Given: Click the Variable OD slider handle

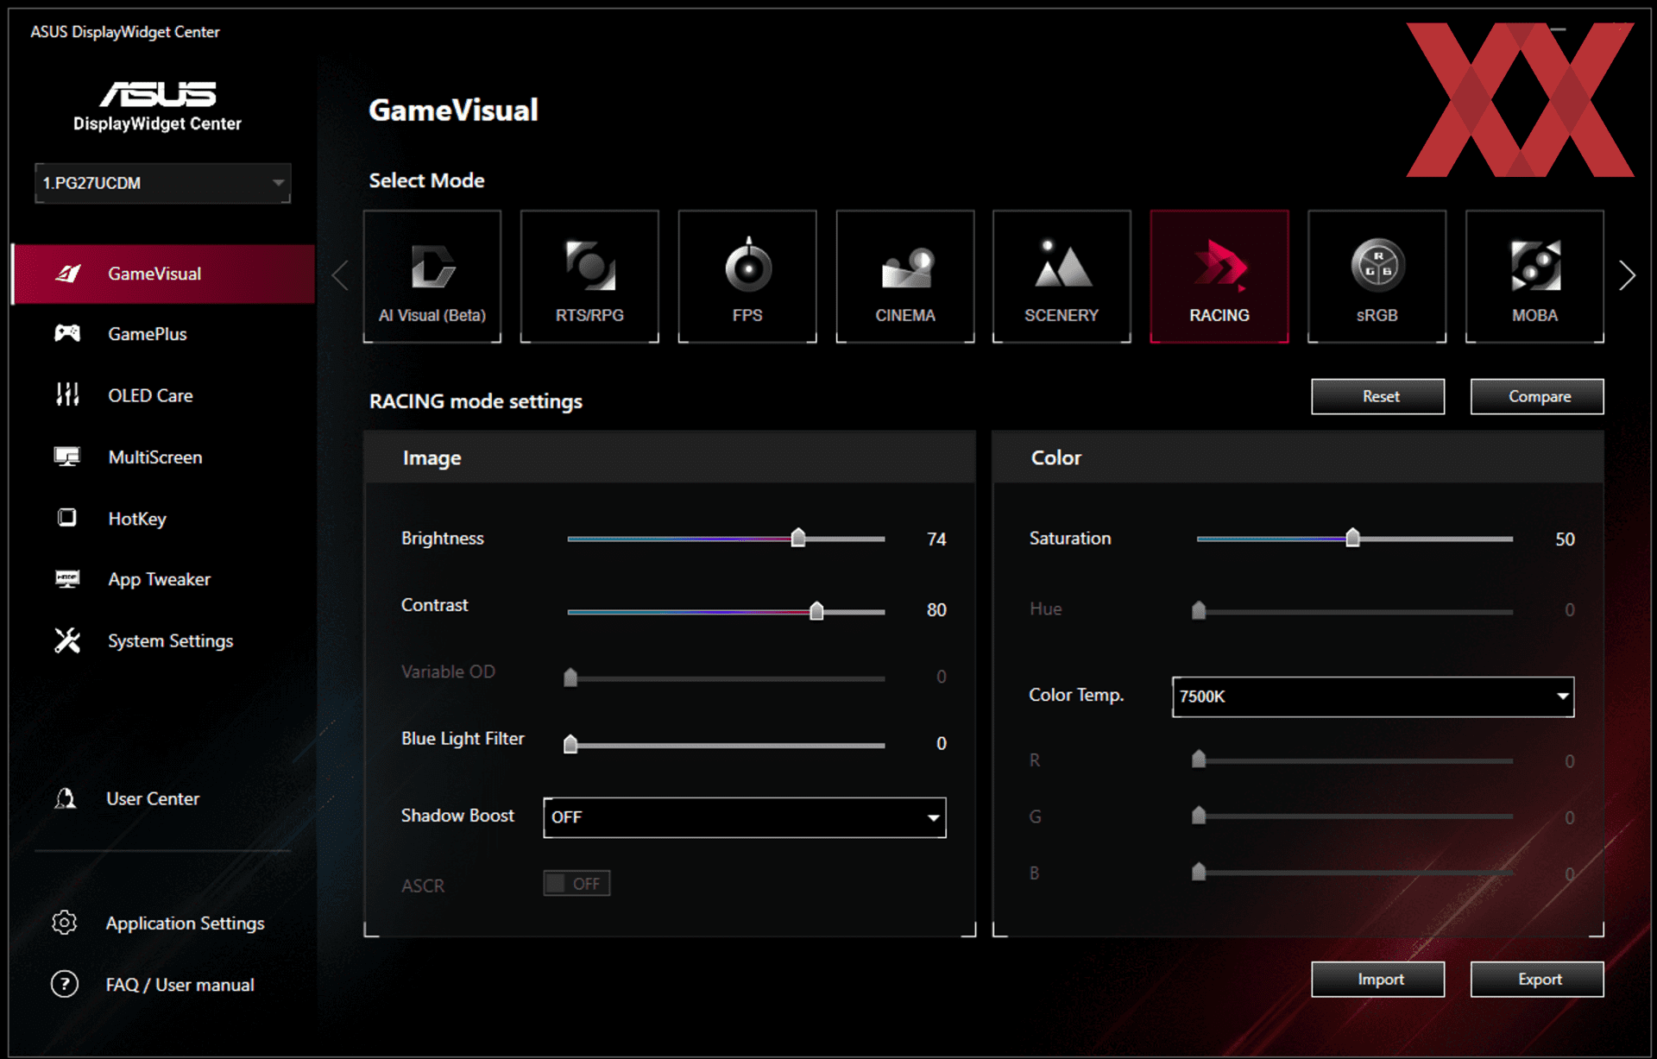Looking at the screenshot, I should (x=570, y=678).
